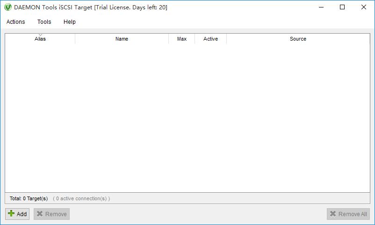375x225 pixels.
Task: Click the 0 active connection(s) text
Action: click(81, 198)
